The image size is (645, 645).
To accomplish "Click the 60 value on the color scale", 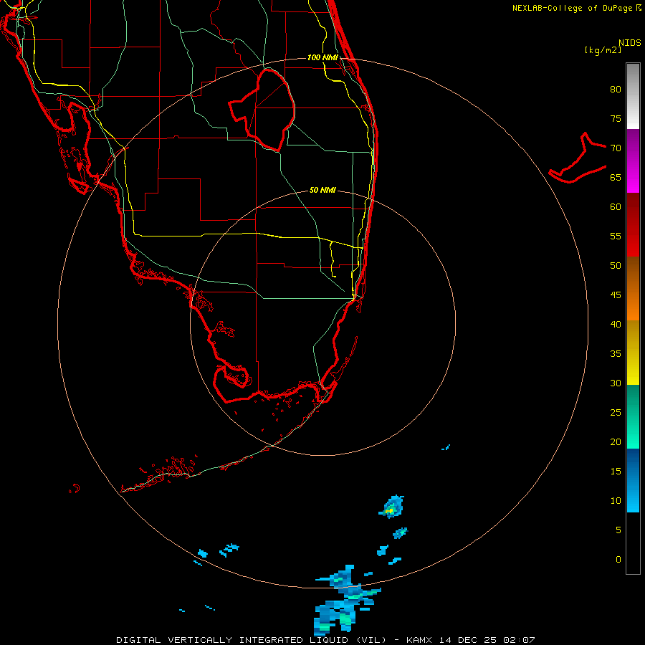I will pos(616,207).
